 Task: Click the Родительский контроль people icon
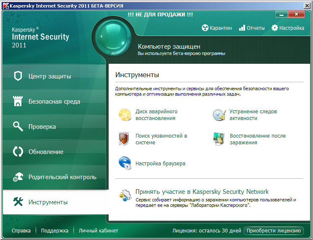18,177
